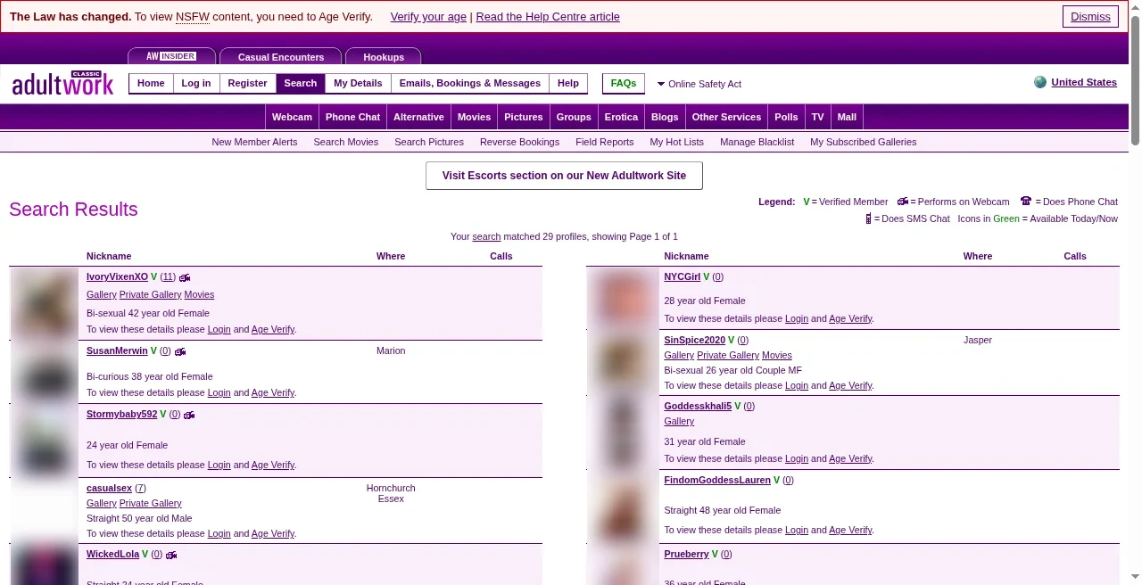Click webcam icon next to IvoryVixenXO
1142x585 pixels.
tap(185, 277)
